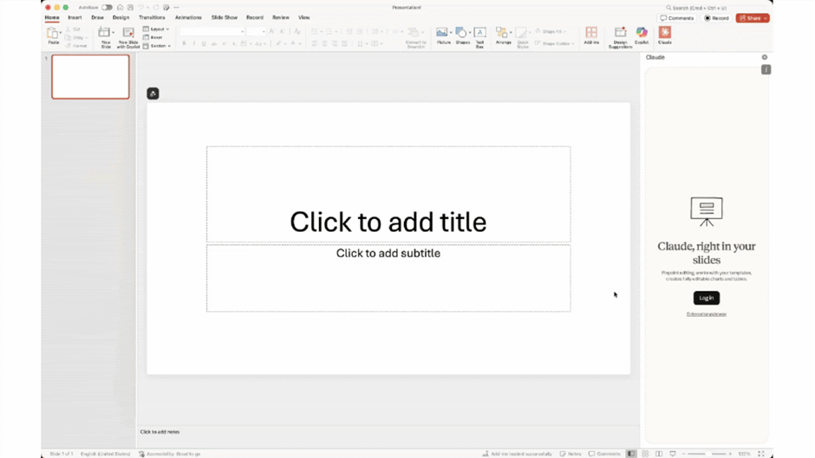Image resolution: width=815 pixels, height=458 pixels.
Task: Open the Share dropdown button
Action: point(753,18)
